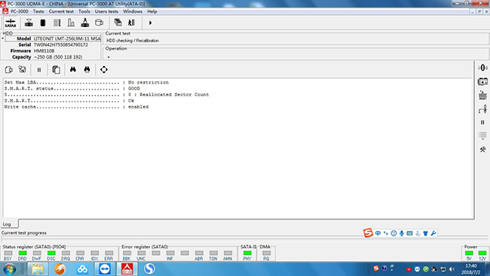Pause the log with the pause button
The height and width of the screenshot is (276, 490).
[x=39, y=70]
